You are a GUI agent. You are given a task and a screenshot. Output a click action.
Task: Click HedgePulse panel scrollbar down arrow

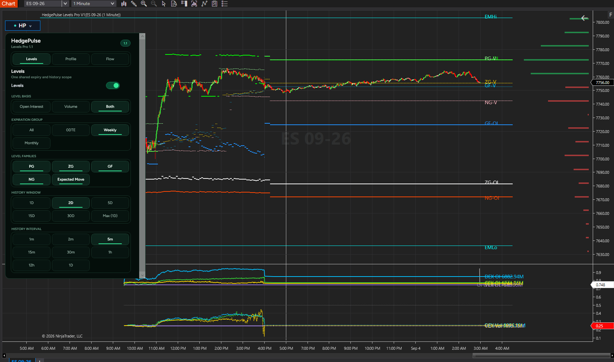pyautogui.click(x=142, y=275)
